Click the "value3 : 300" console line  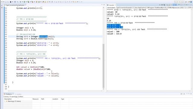coord(113,31)
